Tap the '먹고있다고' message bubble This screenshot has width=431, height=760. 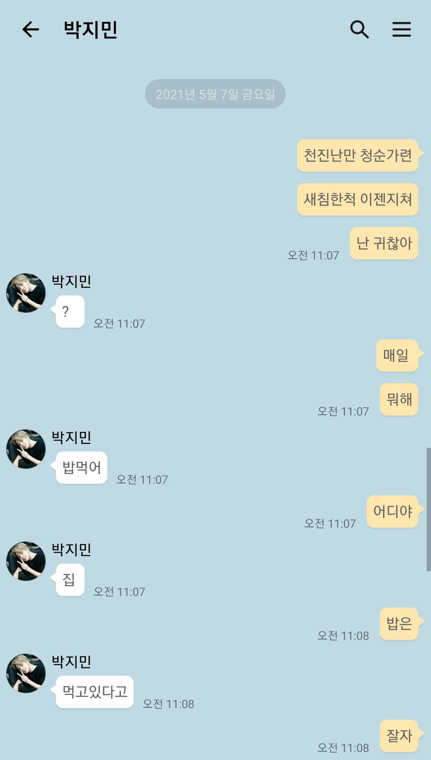pyautogui.click(x=95, y=692)
